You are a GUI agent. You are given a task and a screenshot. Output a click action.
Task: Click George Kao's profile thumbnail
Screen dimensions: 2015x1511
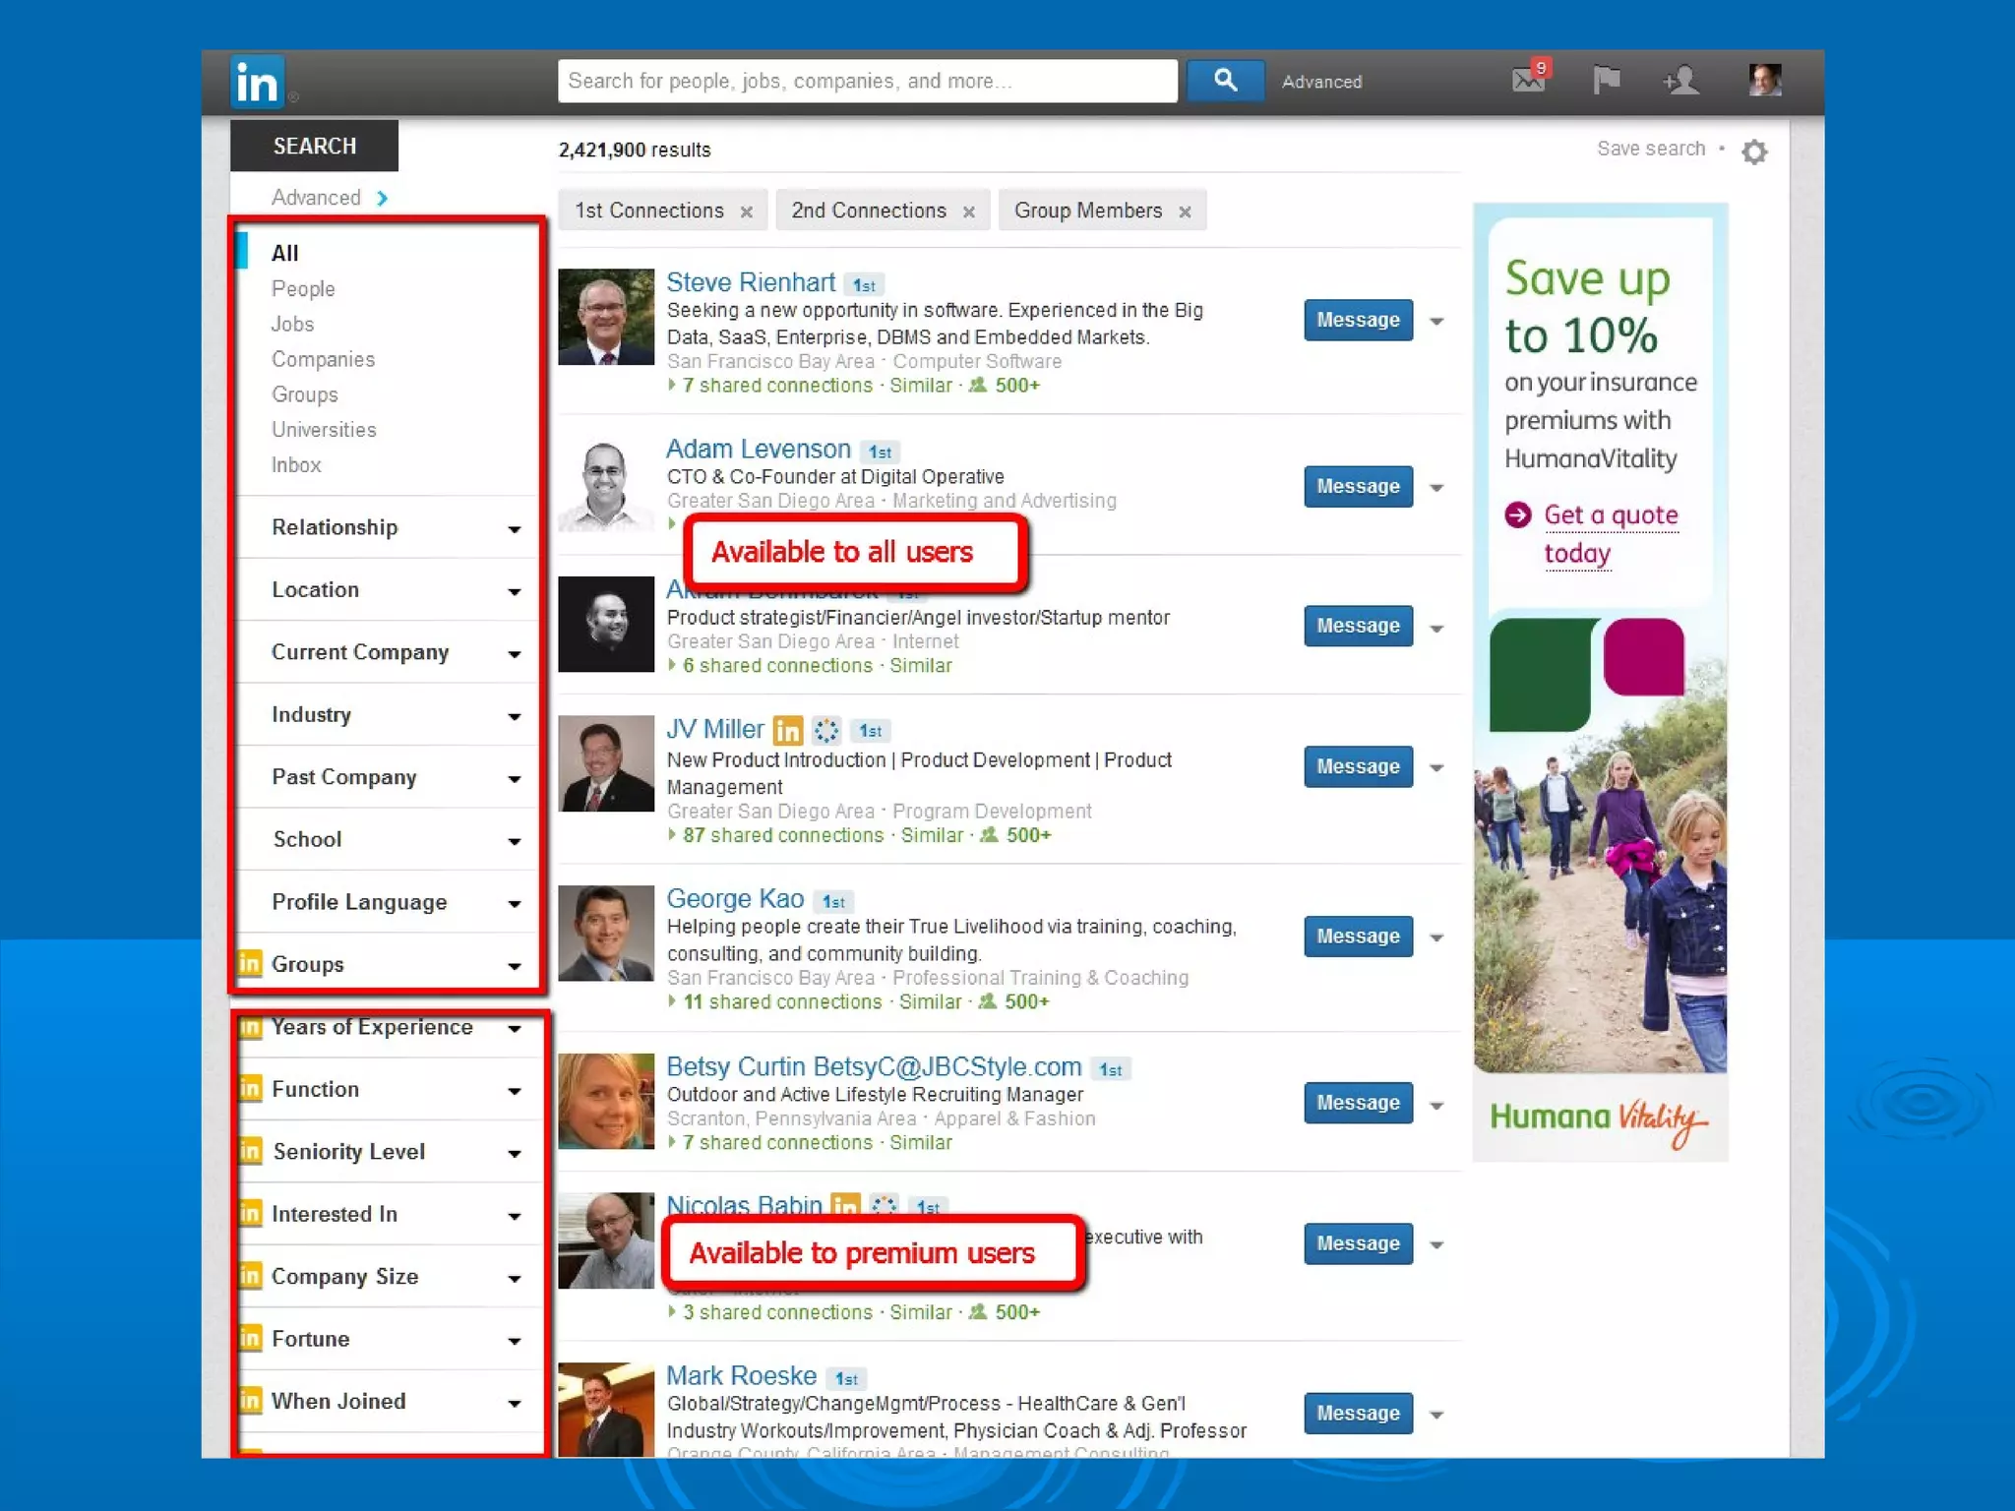click(x=606, y=934)
